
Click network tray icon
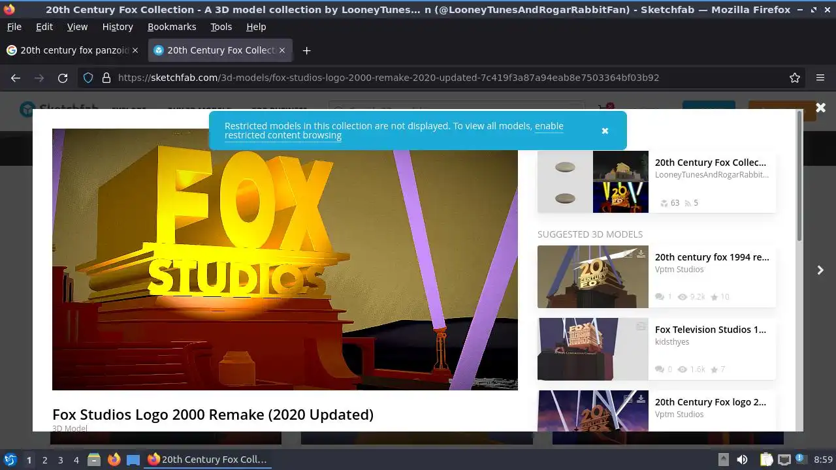pyautogui.click(x=784, y=460)
